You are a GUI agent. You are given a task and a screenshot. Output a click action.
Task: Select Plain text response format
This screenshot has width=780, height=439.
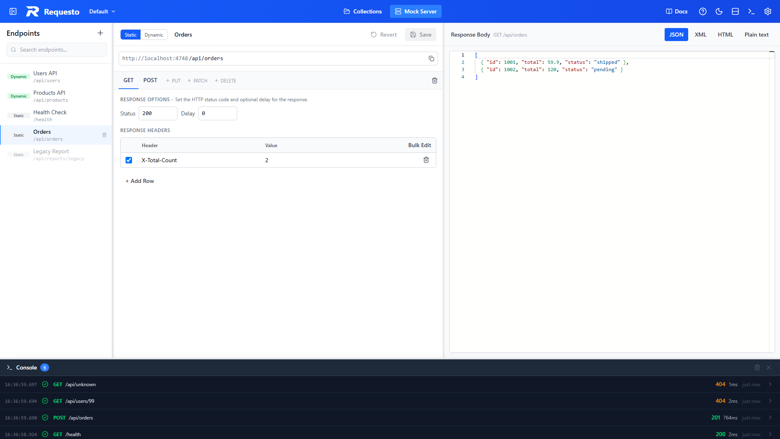(756, 35)
